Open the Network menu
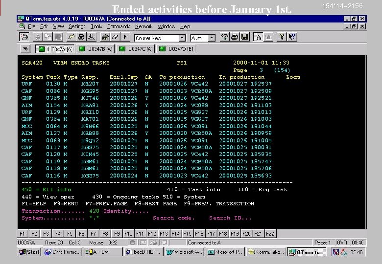This screenshot has width=382, height=264. (144, 26)
